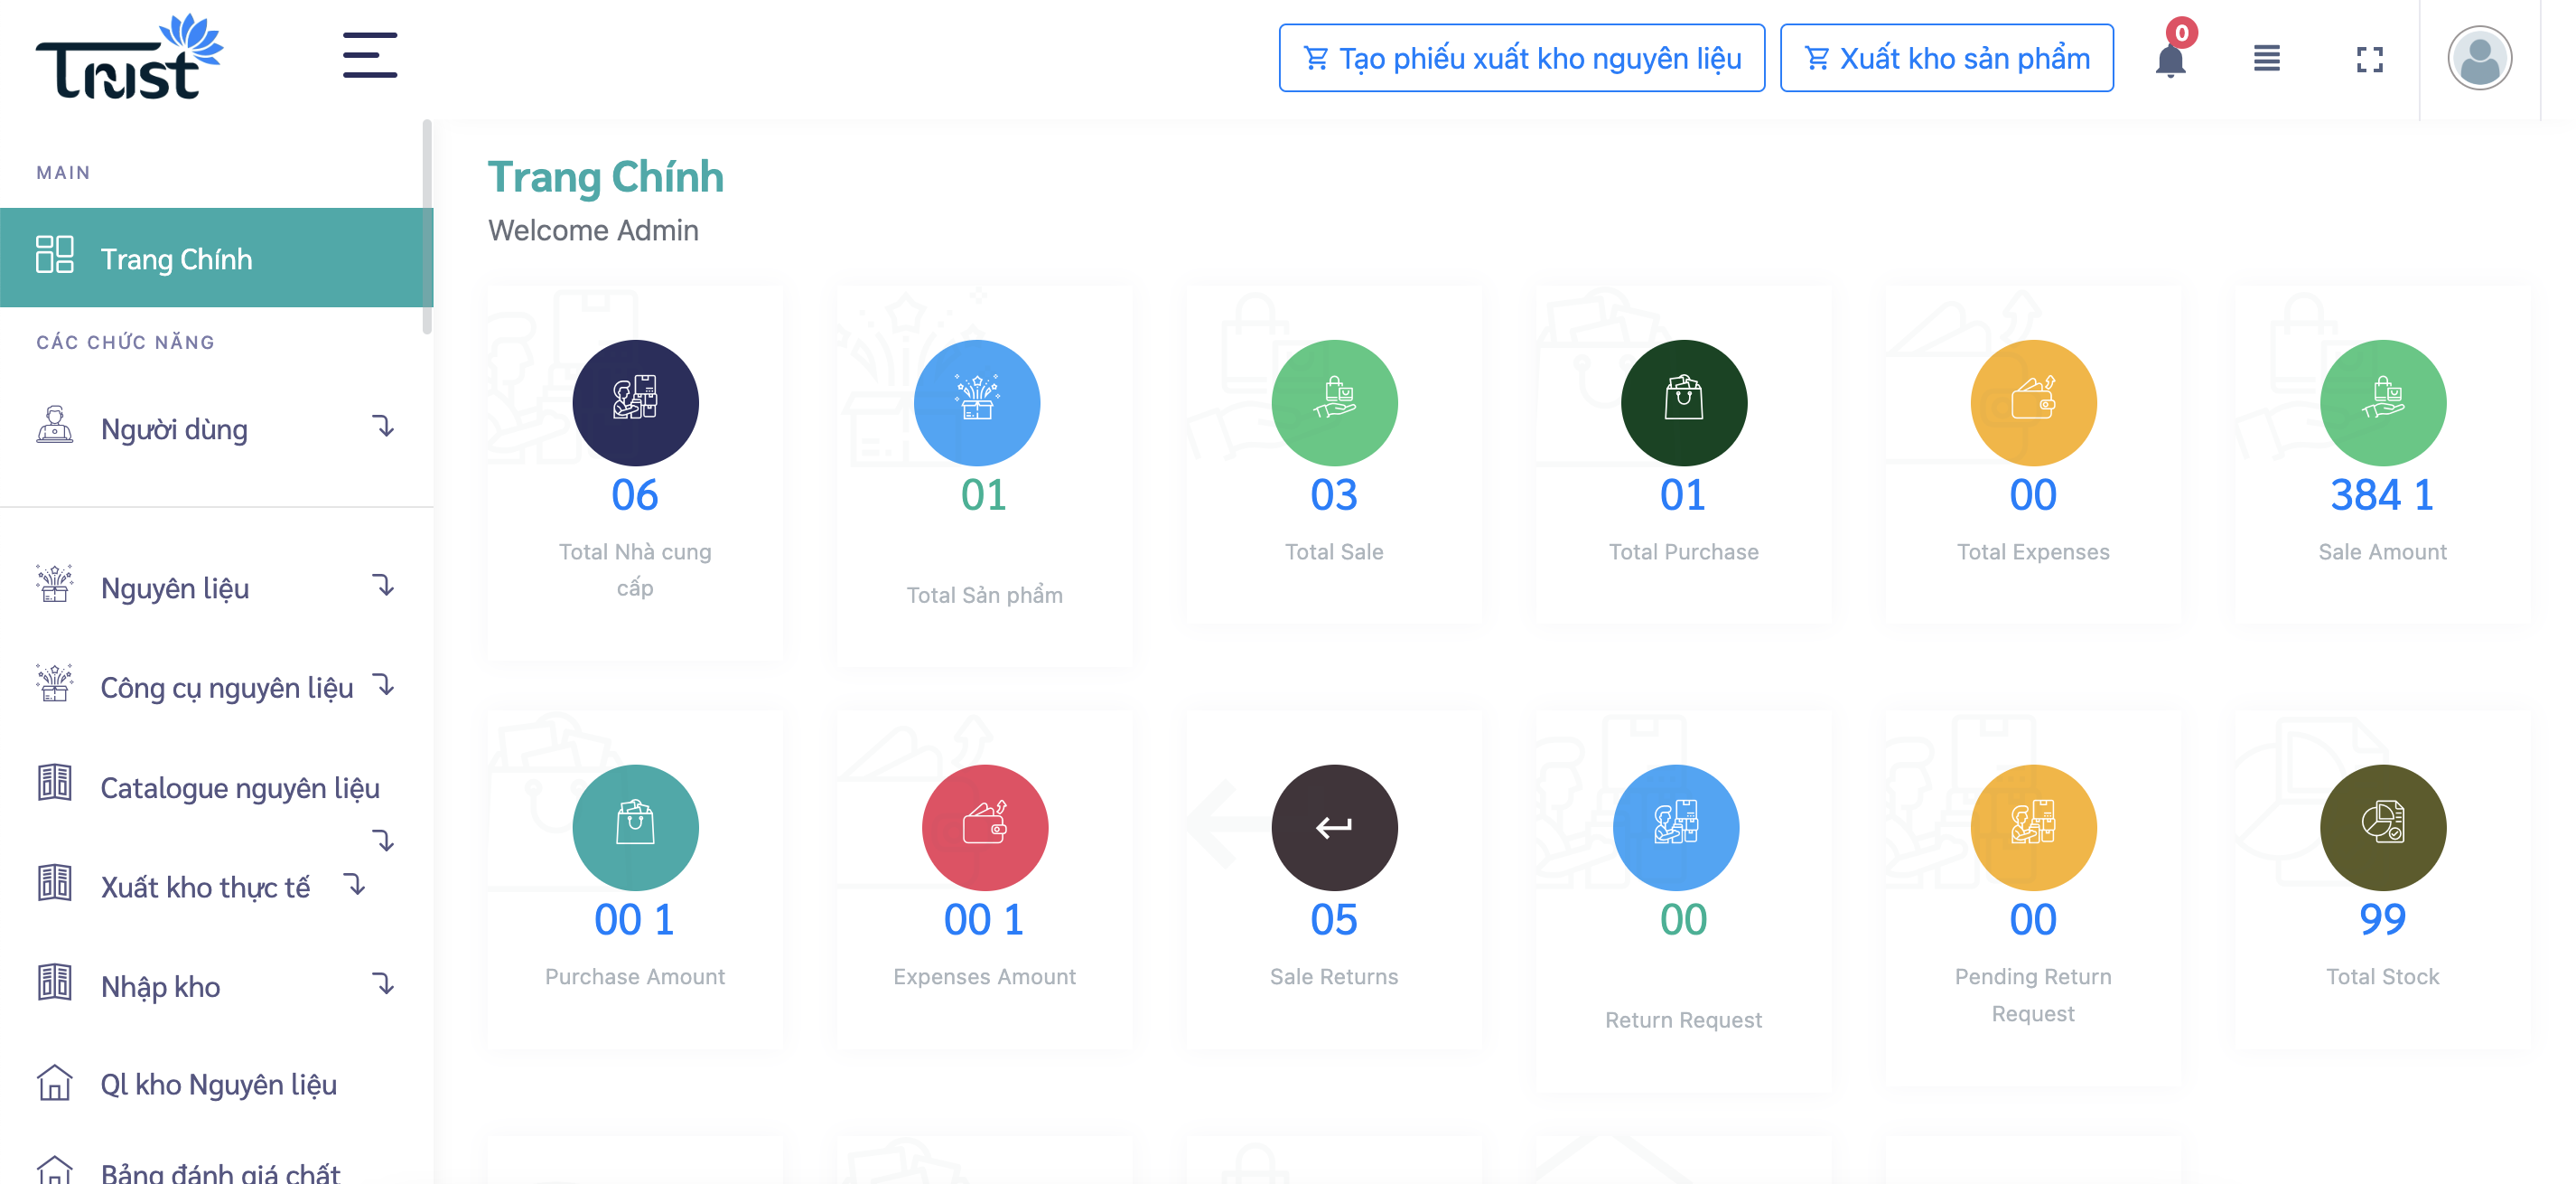The width and height of the screenshot is (2576, 1184).
Task: Click the notification bell icon
Action: [x=2169, y=59]
